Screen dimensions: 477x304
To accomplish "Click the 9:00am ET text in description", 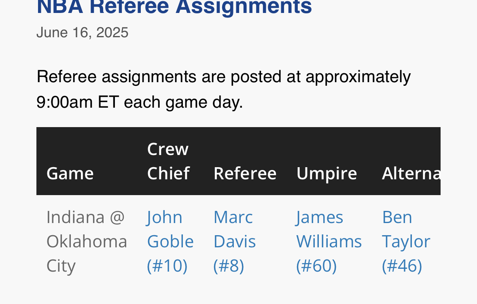I will pyautogui.click(x=78, y=102).
